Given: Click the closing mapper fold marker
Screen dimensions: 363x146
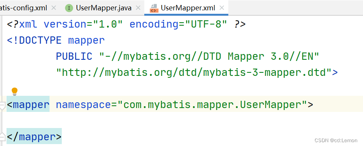Looking at the screenshot, I should 2,136.
